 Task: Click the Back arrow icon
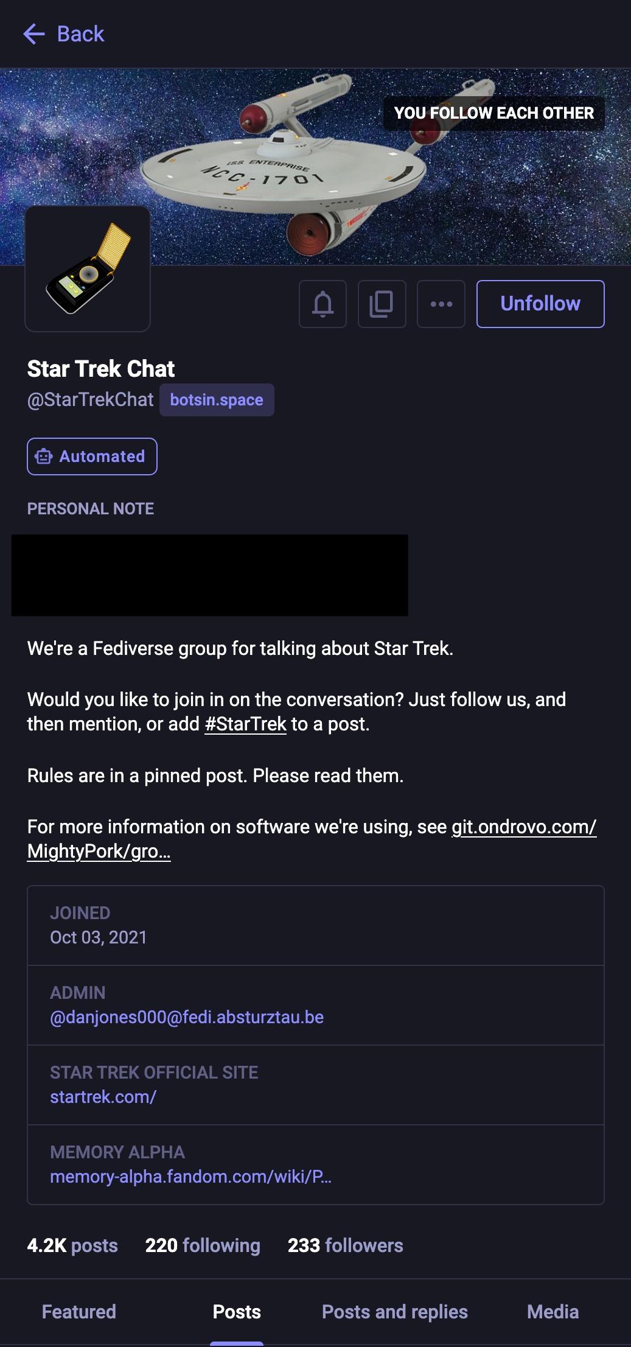(34, 34)
